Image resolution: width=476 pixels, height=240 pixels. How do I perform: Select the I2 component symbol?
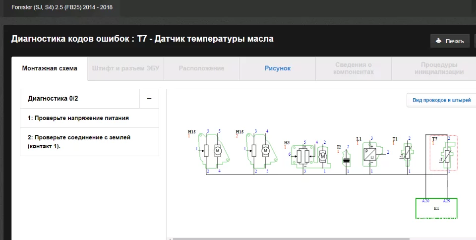347,159
